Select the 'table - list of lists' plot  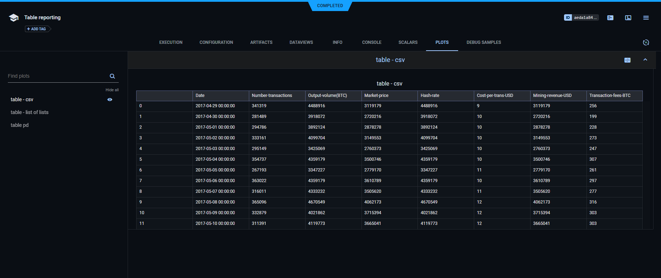[30, 112]
